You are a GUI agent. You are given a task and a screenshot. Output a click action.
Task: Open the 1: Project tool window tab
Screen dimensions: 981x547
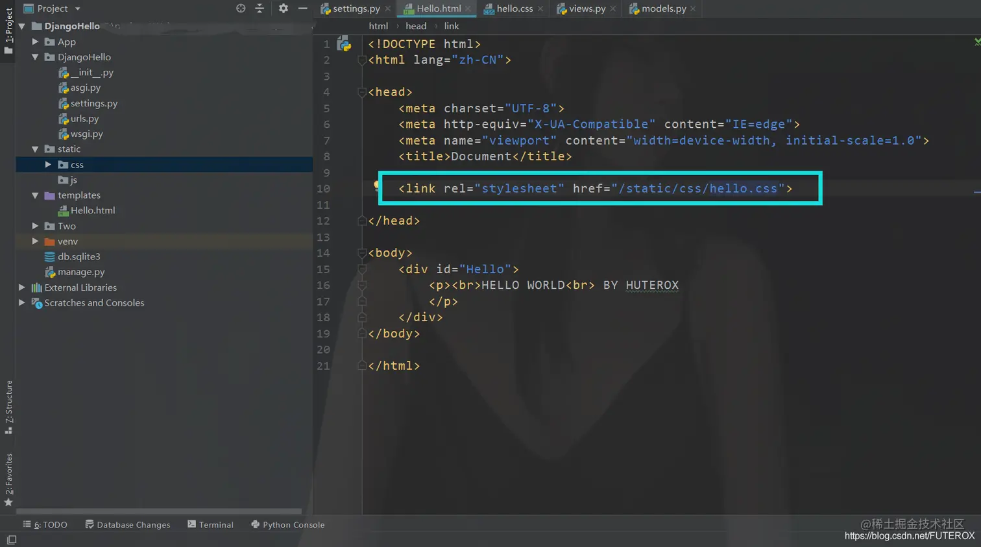click(x=8, y=32)
